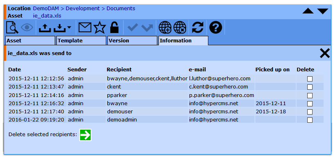Image resolution: width=335 pixels, height=159 pixels.
Task: Click the Recipient column header
Action: (119, 69)
